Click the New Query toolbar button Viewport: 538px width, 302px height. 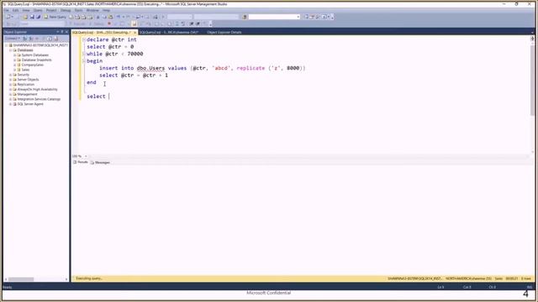(x=55, y=17)
